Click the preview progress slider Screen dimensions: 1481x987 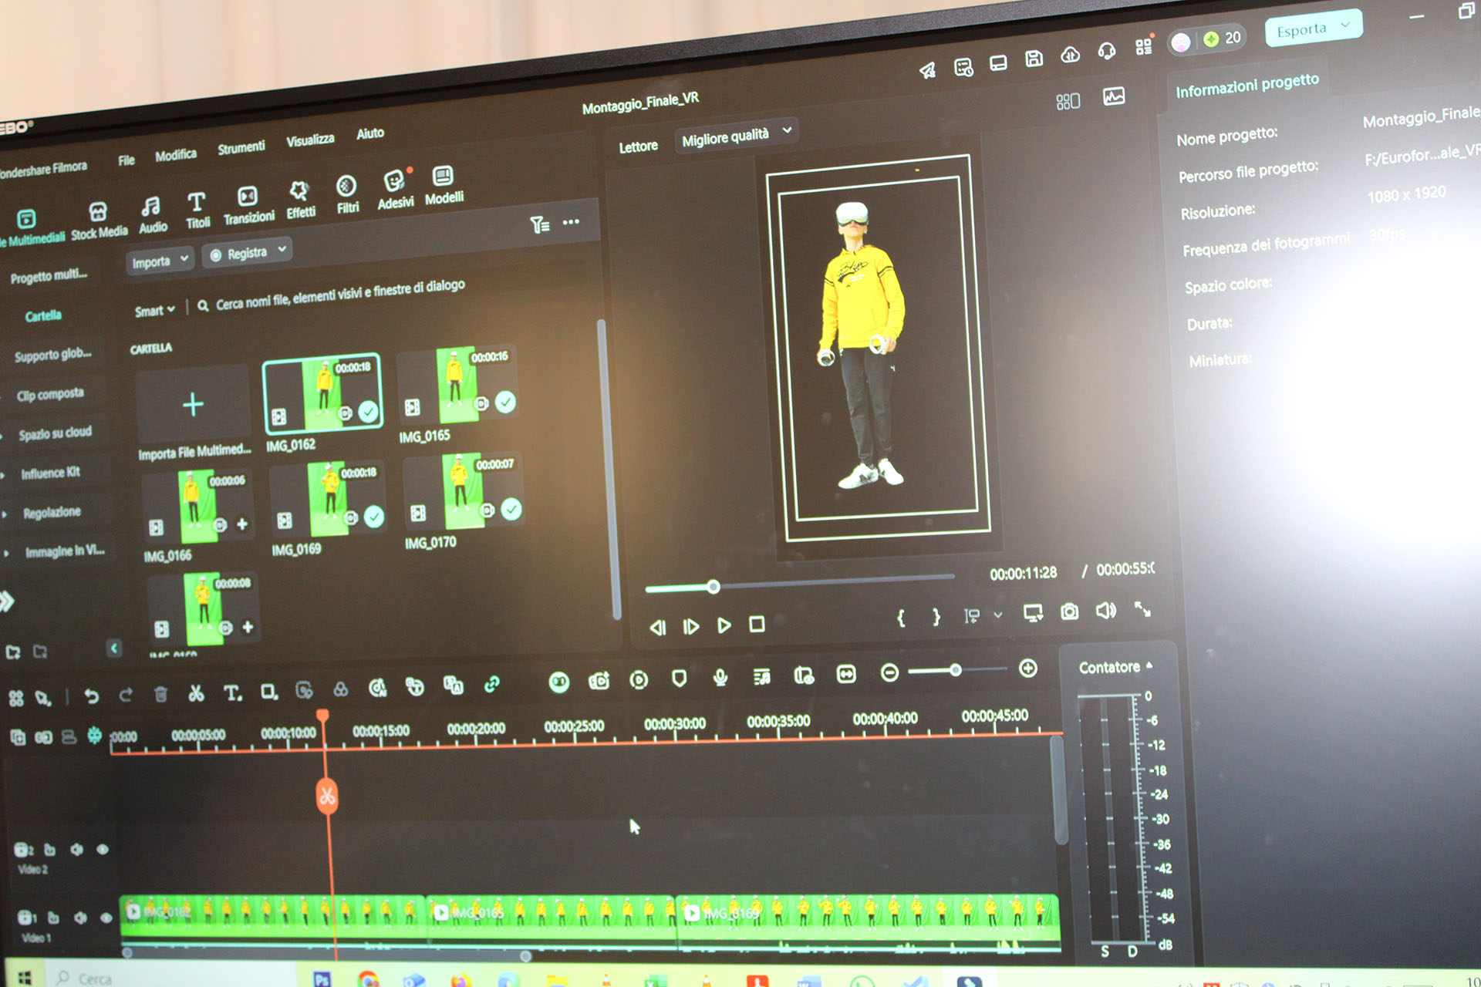point(800,582)
